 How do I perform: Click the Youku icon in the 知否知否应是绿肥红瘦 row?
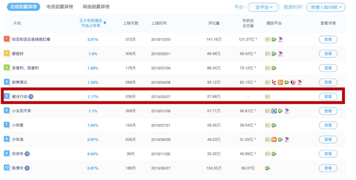281,39
